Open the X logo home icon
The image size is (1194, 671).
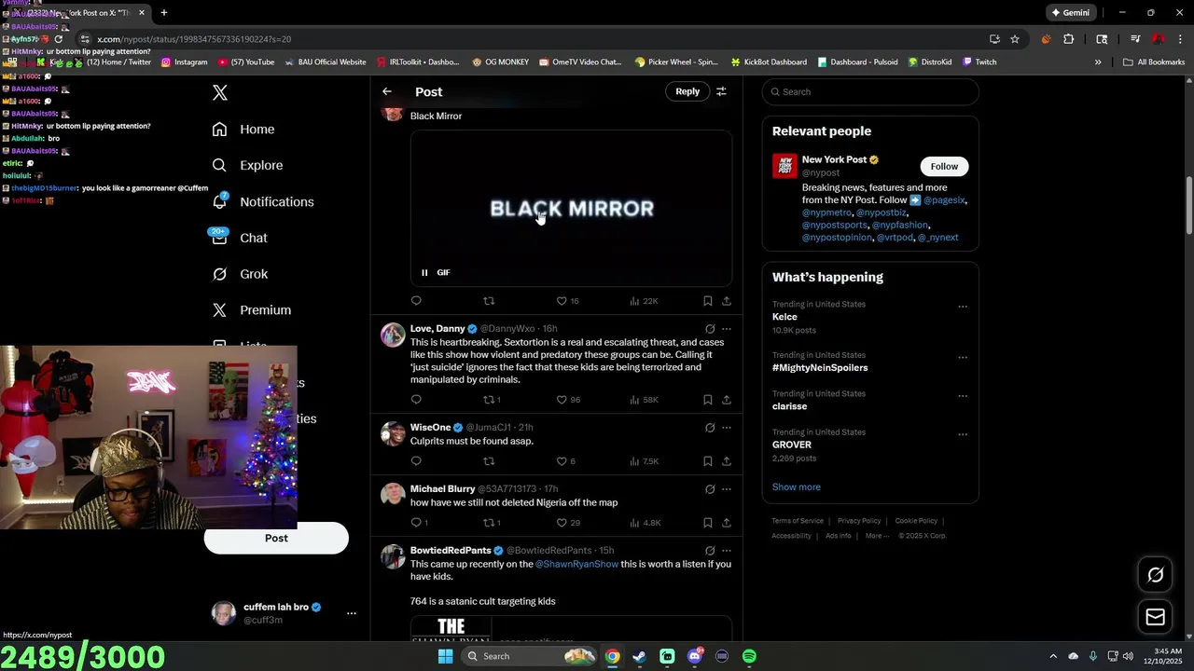coord(220,92)
